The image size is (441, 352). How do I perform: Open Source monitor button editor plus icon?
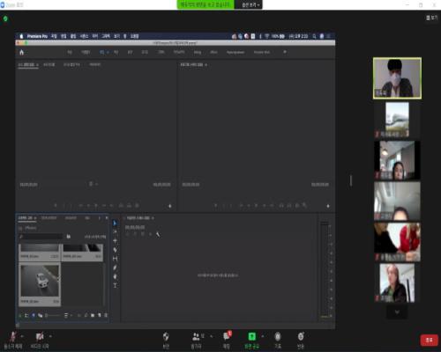tap(169, 206)
